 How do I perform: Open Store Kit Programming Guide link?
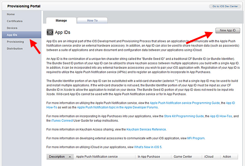point(185,116)
